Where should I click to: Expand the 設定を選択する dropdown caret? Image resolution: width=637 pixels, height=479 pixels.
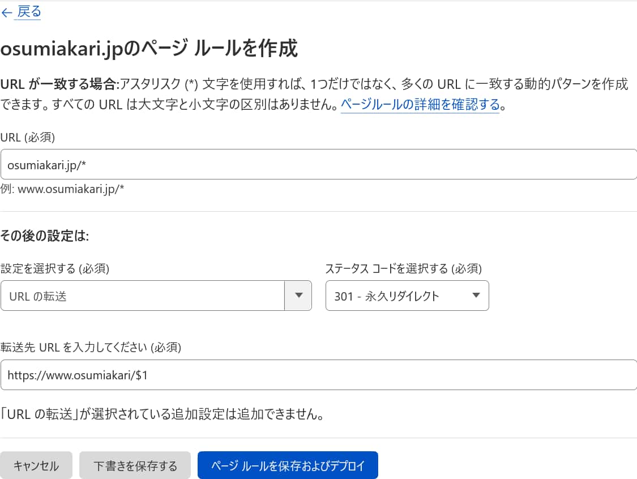coord(298,296)
